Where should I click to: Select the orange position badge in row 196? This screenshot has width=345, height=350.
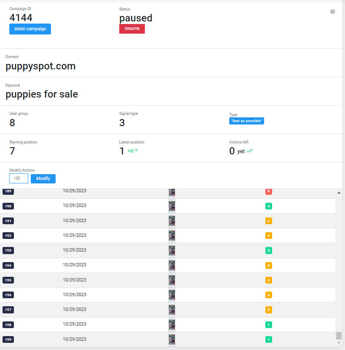tap(269, 295)
